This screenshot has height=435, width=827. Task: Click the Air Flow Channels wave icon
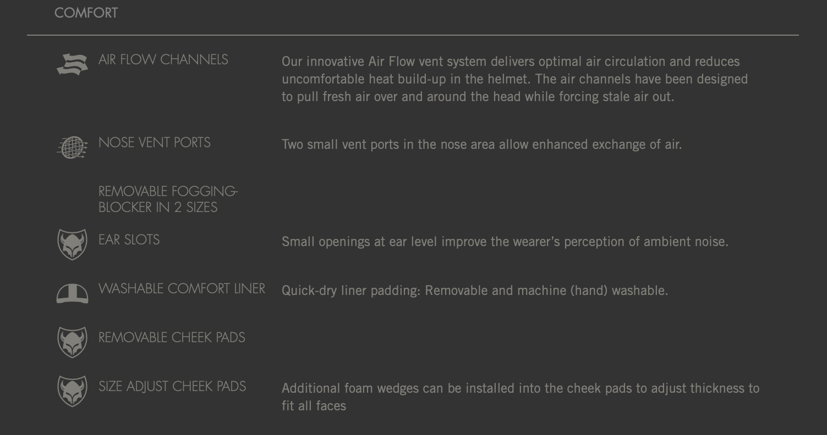(72, 64)
